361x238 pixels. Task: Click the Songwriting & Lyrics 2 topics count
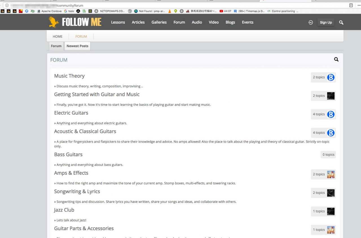(319, 193)
